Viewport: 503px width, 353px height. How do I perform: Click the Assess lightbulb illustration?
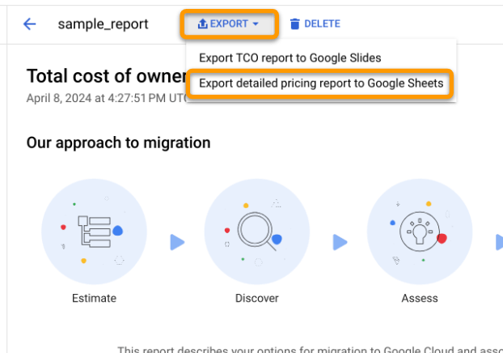click(420, 232)
